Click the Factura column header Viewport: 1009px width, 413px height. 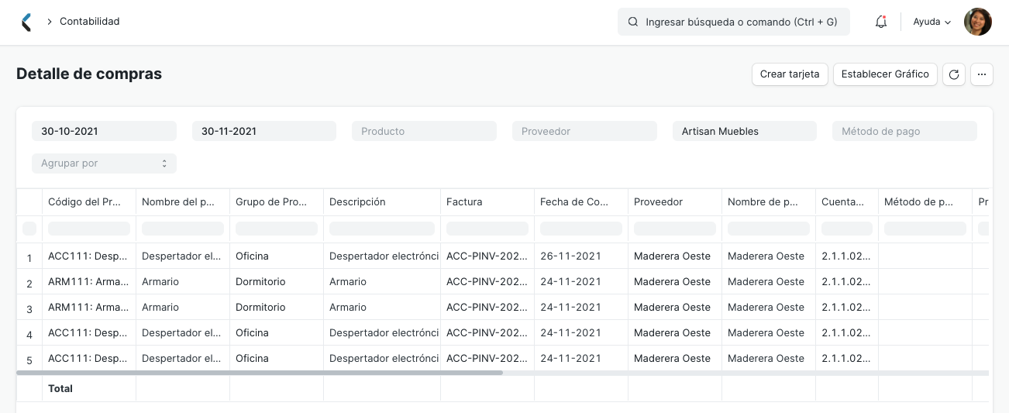pyautogui.click(x=464, y=202)
